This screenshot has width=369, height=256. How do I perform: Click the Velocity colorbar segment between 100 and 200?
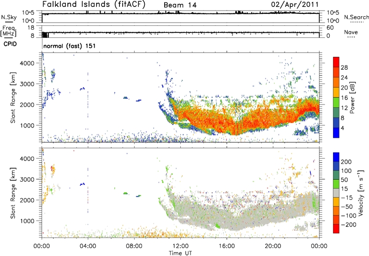pos(336,166)
